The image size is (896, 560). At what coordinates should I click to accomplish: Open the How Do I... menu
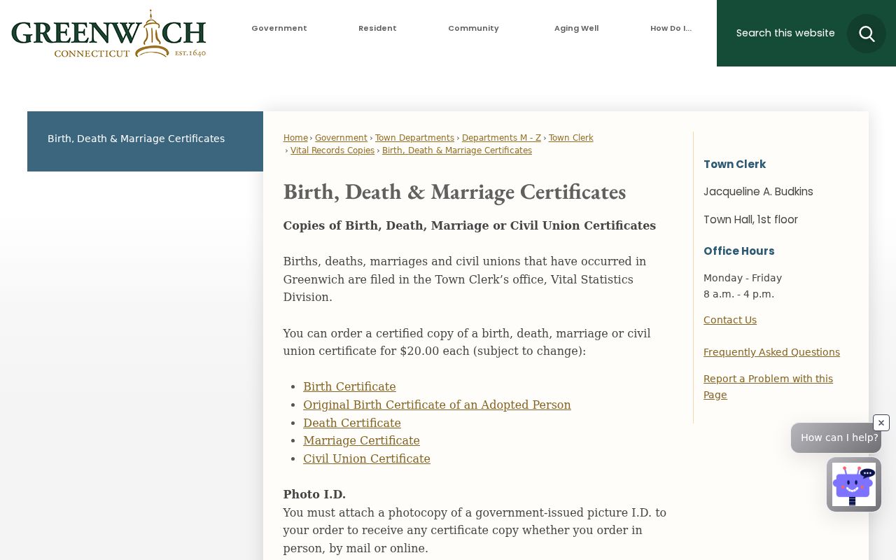[671, 29]
